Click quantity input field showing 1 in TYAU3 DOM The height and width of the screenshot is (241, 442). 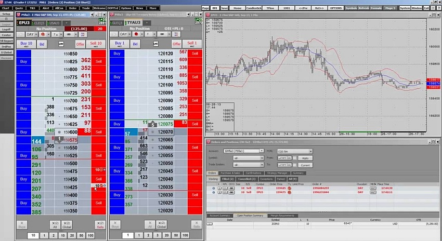tap(128, 235)
